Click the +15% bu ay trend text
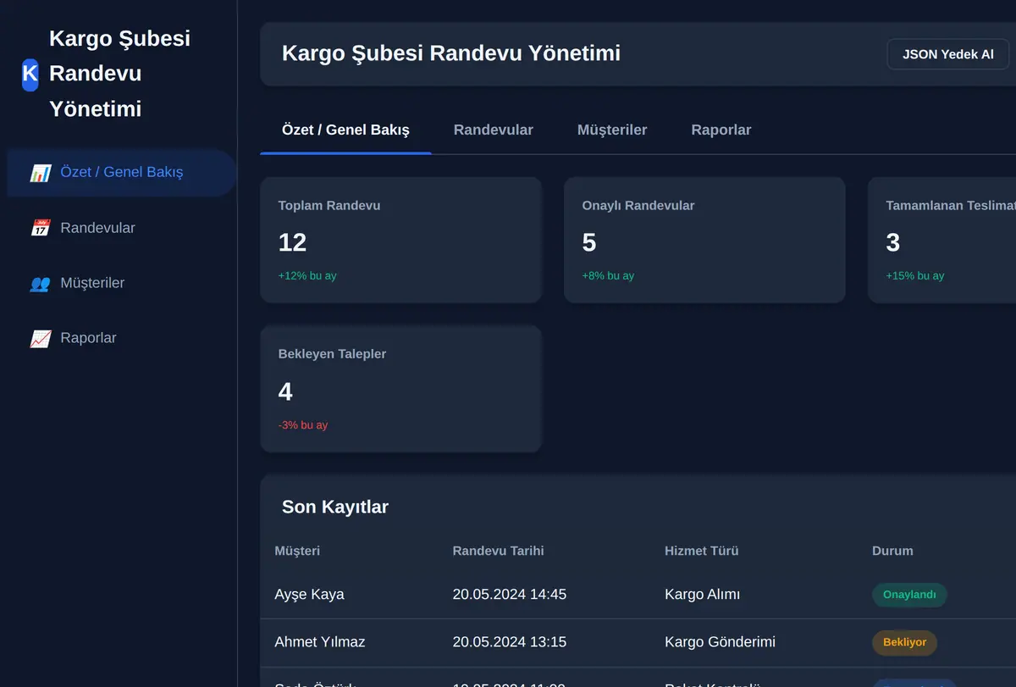Viewport: 1016px width, 687px height. click(914, 276)
